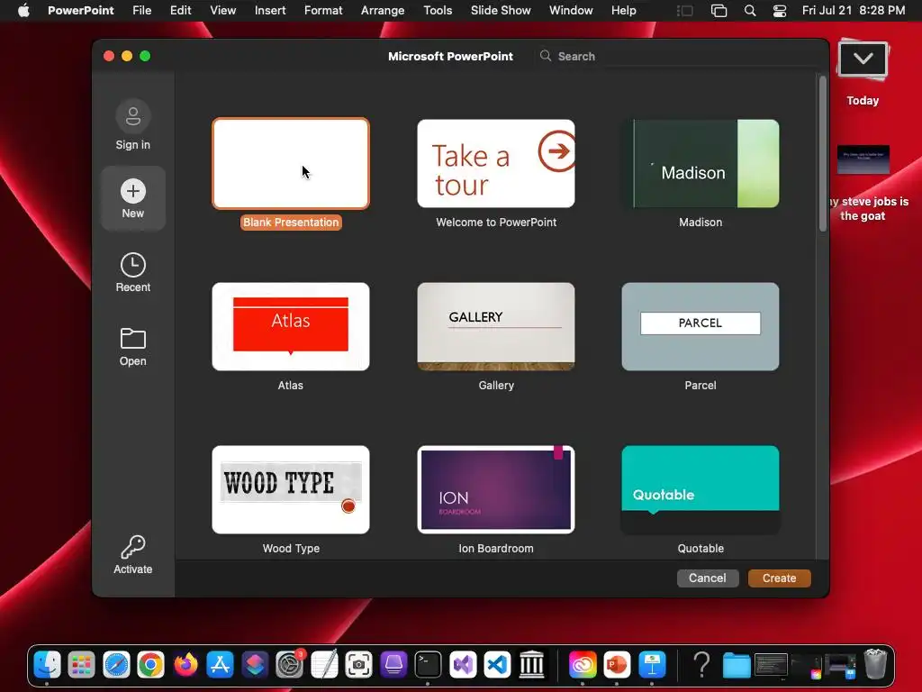This screenshot has height=692, width=922.
Task: Open Launchpad from the dock
Action: tap(82, 665)
